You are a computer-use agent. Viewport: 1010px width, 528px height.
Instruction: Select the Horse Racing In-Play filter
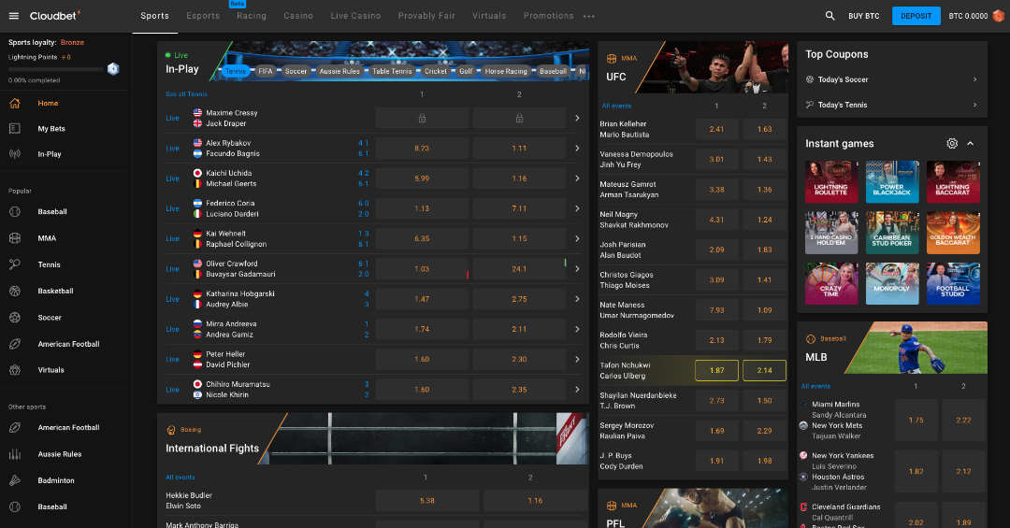pyautogui.click(x=506, y=71)
